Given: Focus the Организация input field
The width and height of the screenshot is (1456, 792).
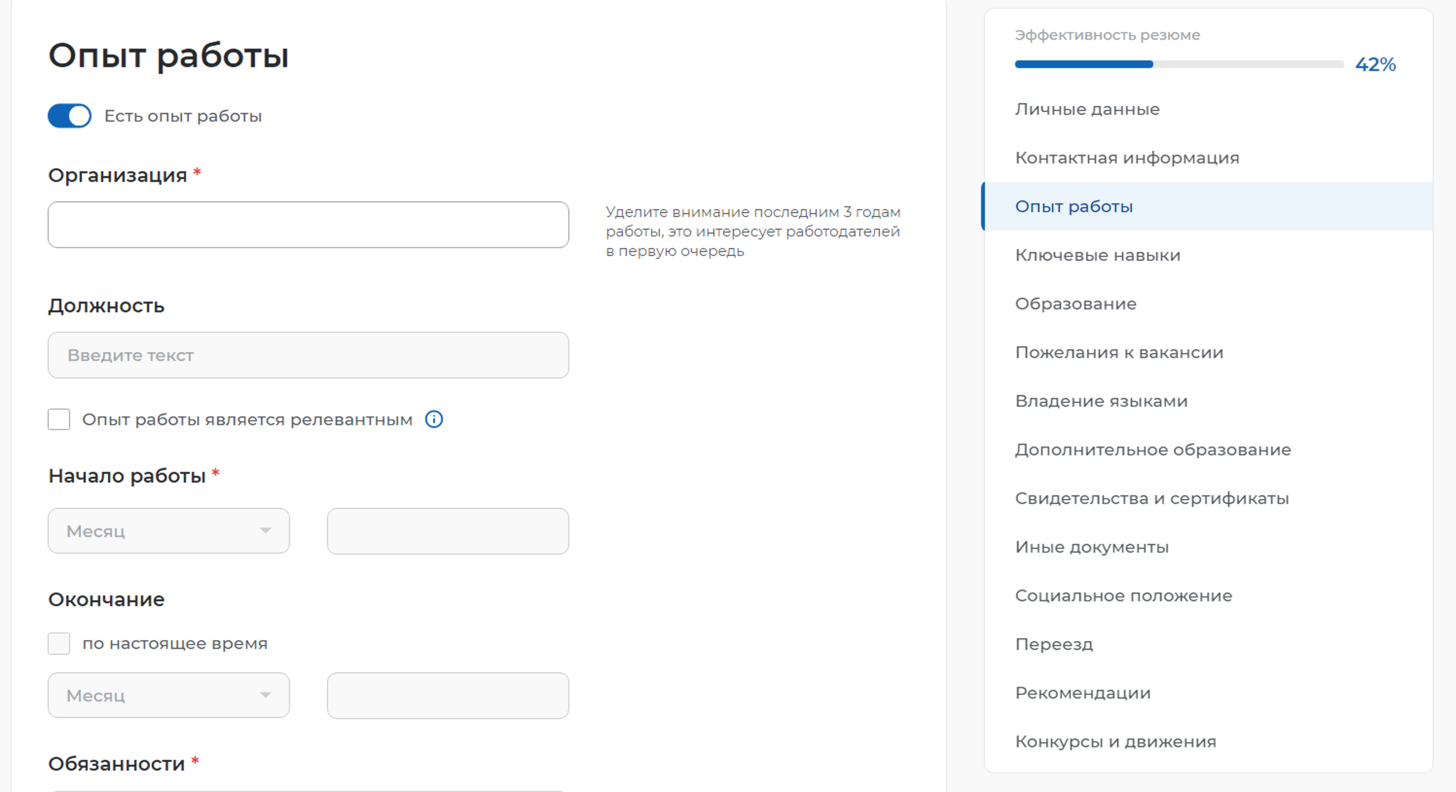Looking at the screenshot, I should pyautogui.click(x=309, y=225).
